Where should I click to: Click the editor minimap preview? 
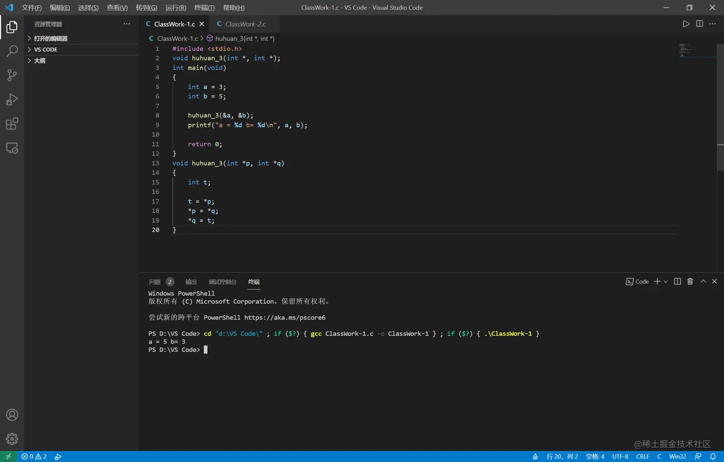click(697, 50)
